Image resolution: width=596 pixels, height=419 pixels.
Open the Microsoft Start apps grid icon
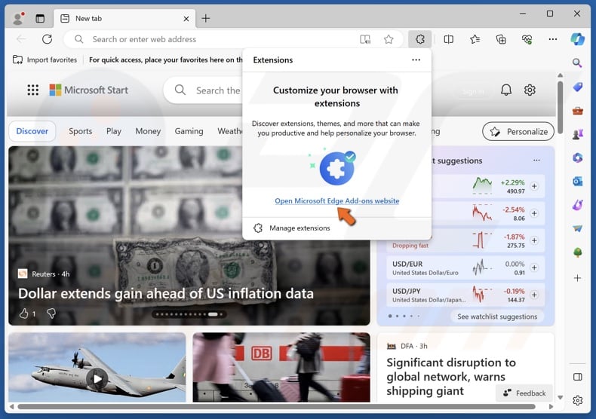tap(33, 90)
